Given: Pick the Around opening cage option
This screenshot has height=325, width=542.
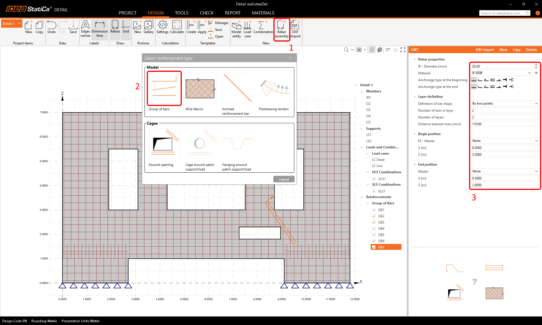Looking at the screenshot, I should (x=164, y=144).
